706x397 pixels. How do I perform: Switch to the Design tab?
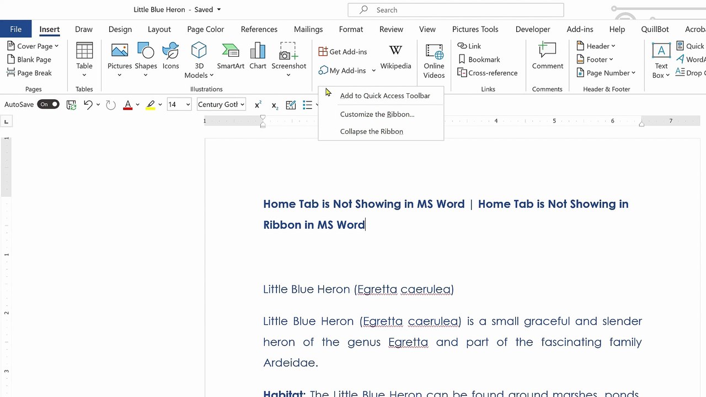click(x=120, y=29)
